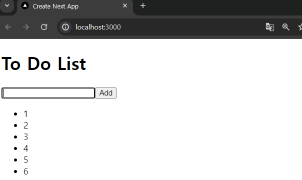Click the To Do List heading
This screenshot has height=180, width=302.
[43, 63]
